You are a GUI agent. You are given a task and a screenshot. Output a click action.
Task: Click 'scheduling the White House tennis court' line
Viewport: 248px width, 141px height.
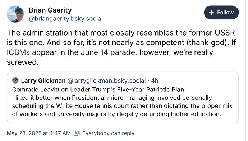tap(122, 106)
